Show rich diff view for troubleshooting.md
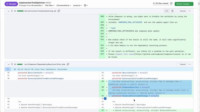This screenshot has width=200, height=112. click(172, 11)
